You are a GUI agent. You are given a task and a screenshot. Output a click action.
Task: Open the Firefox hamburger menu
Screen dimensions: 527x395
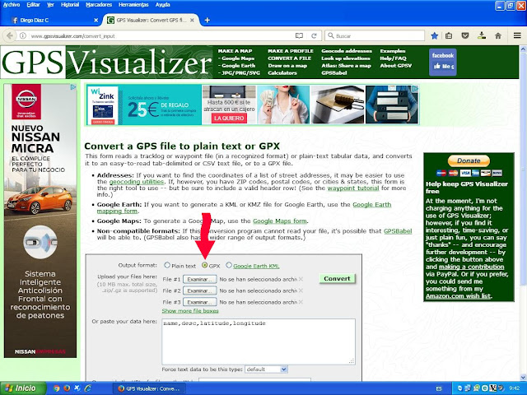517,35
